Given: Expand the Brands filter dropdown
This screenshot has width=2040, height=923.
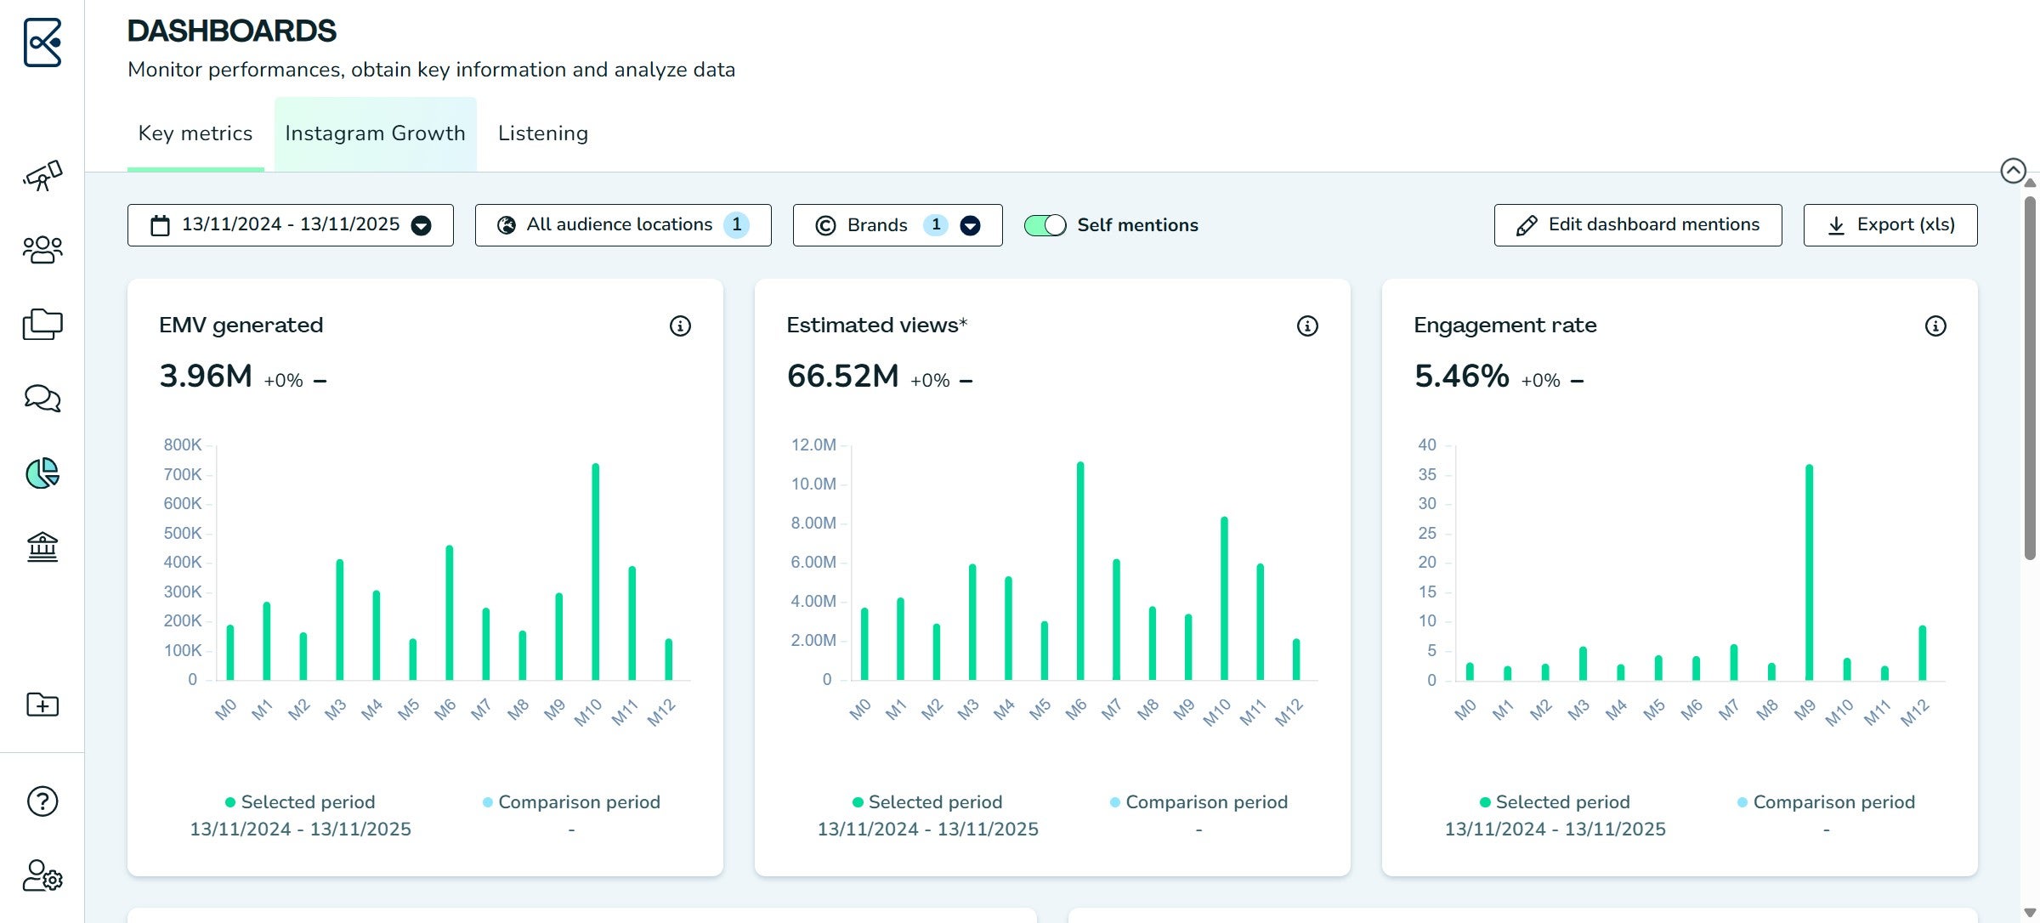Looking at the screenshot, I should [x=898, y=225].
